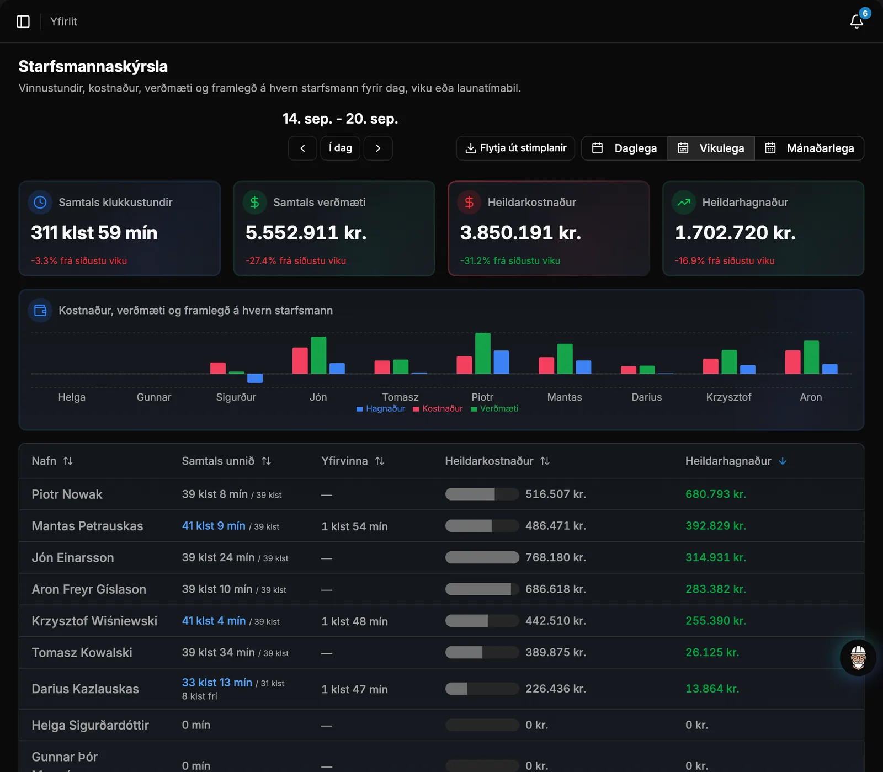883x772 pixels.
Task: Sort by Nafn column arrows
Action: click(68, 461)
